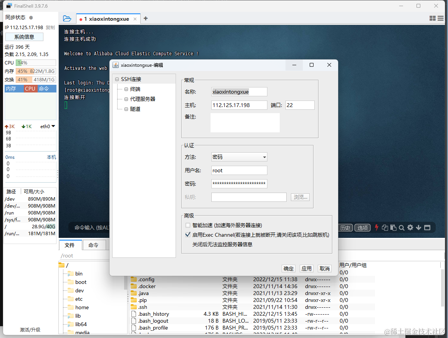This screenshot has width=448, height=338.
Task: Select the 文件 bottom tab
Action: (70, 245)
